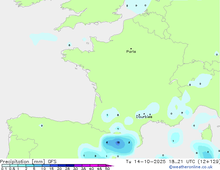The height and width of the screenshot is (170, 220).
Task: Click the "50" legend label
Action: [x=107, y=169]
